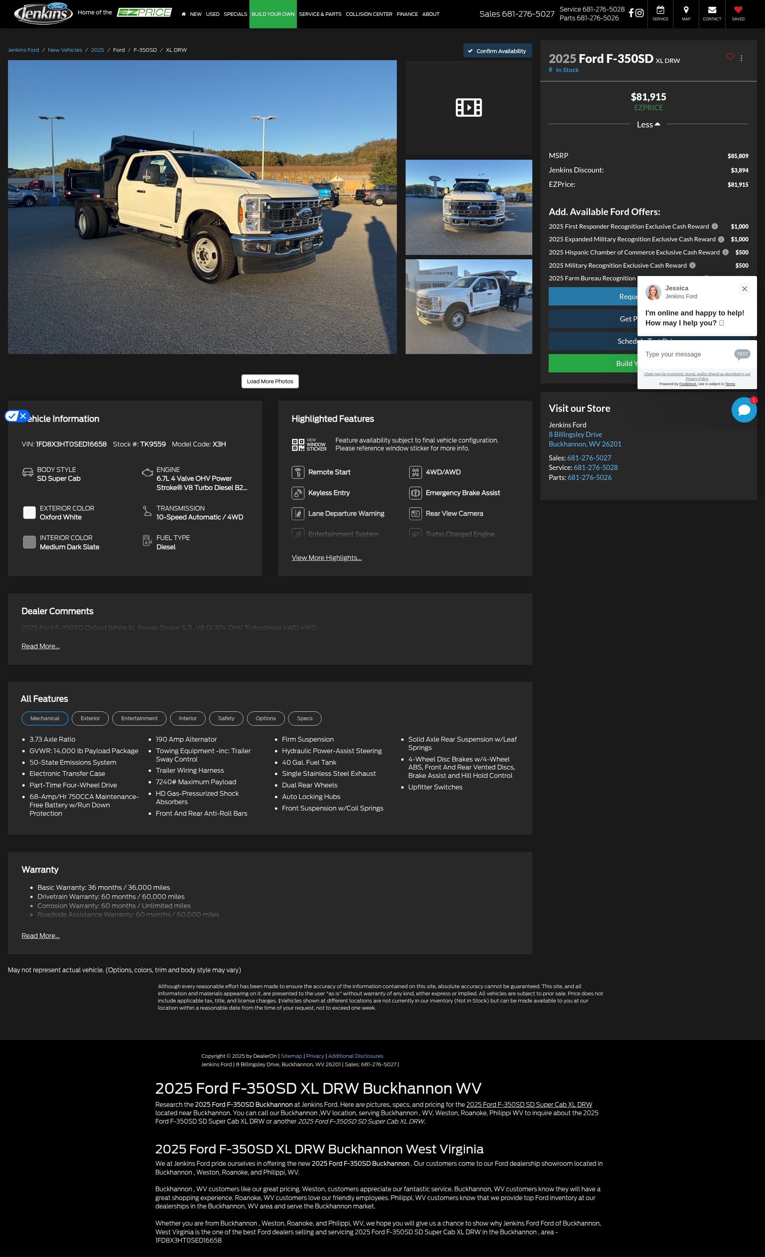Click info icon for Hispanic Chamber reward
This screenshot has width=765, height=1257.
pyautogui.click(x=725, y=252)
